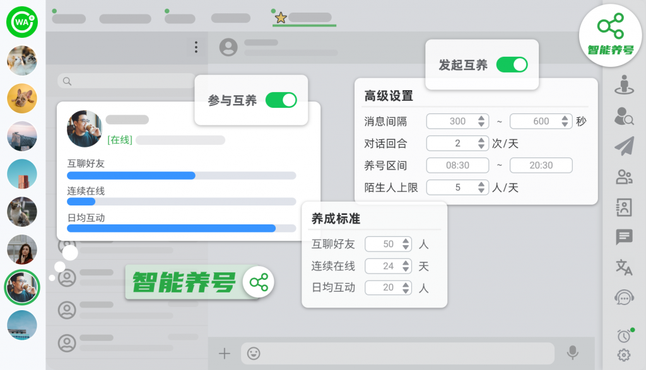The image size is (646, 370).
Task: Click the alarm clock icon
Action: (x=624, y=336)
